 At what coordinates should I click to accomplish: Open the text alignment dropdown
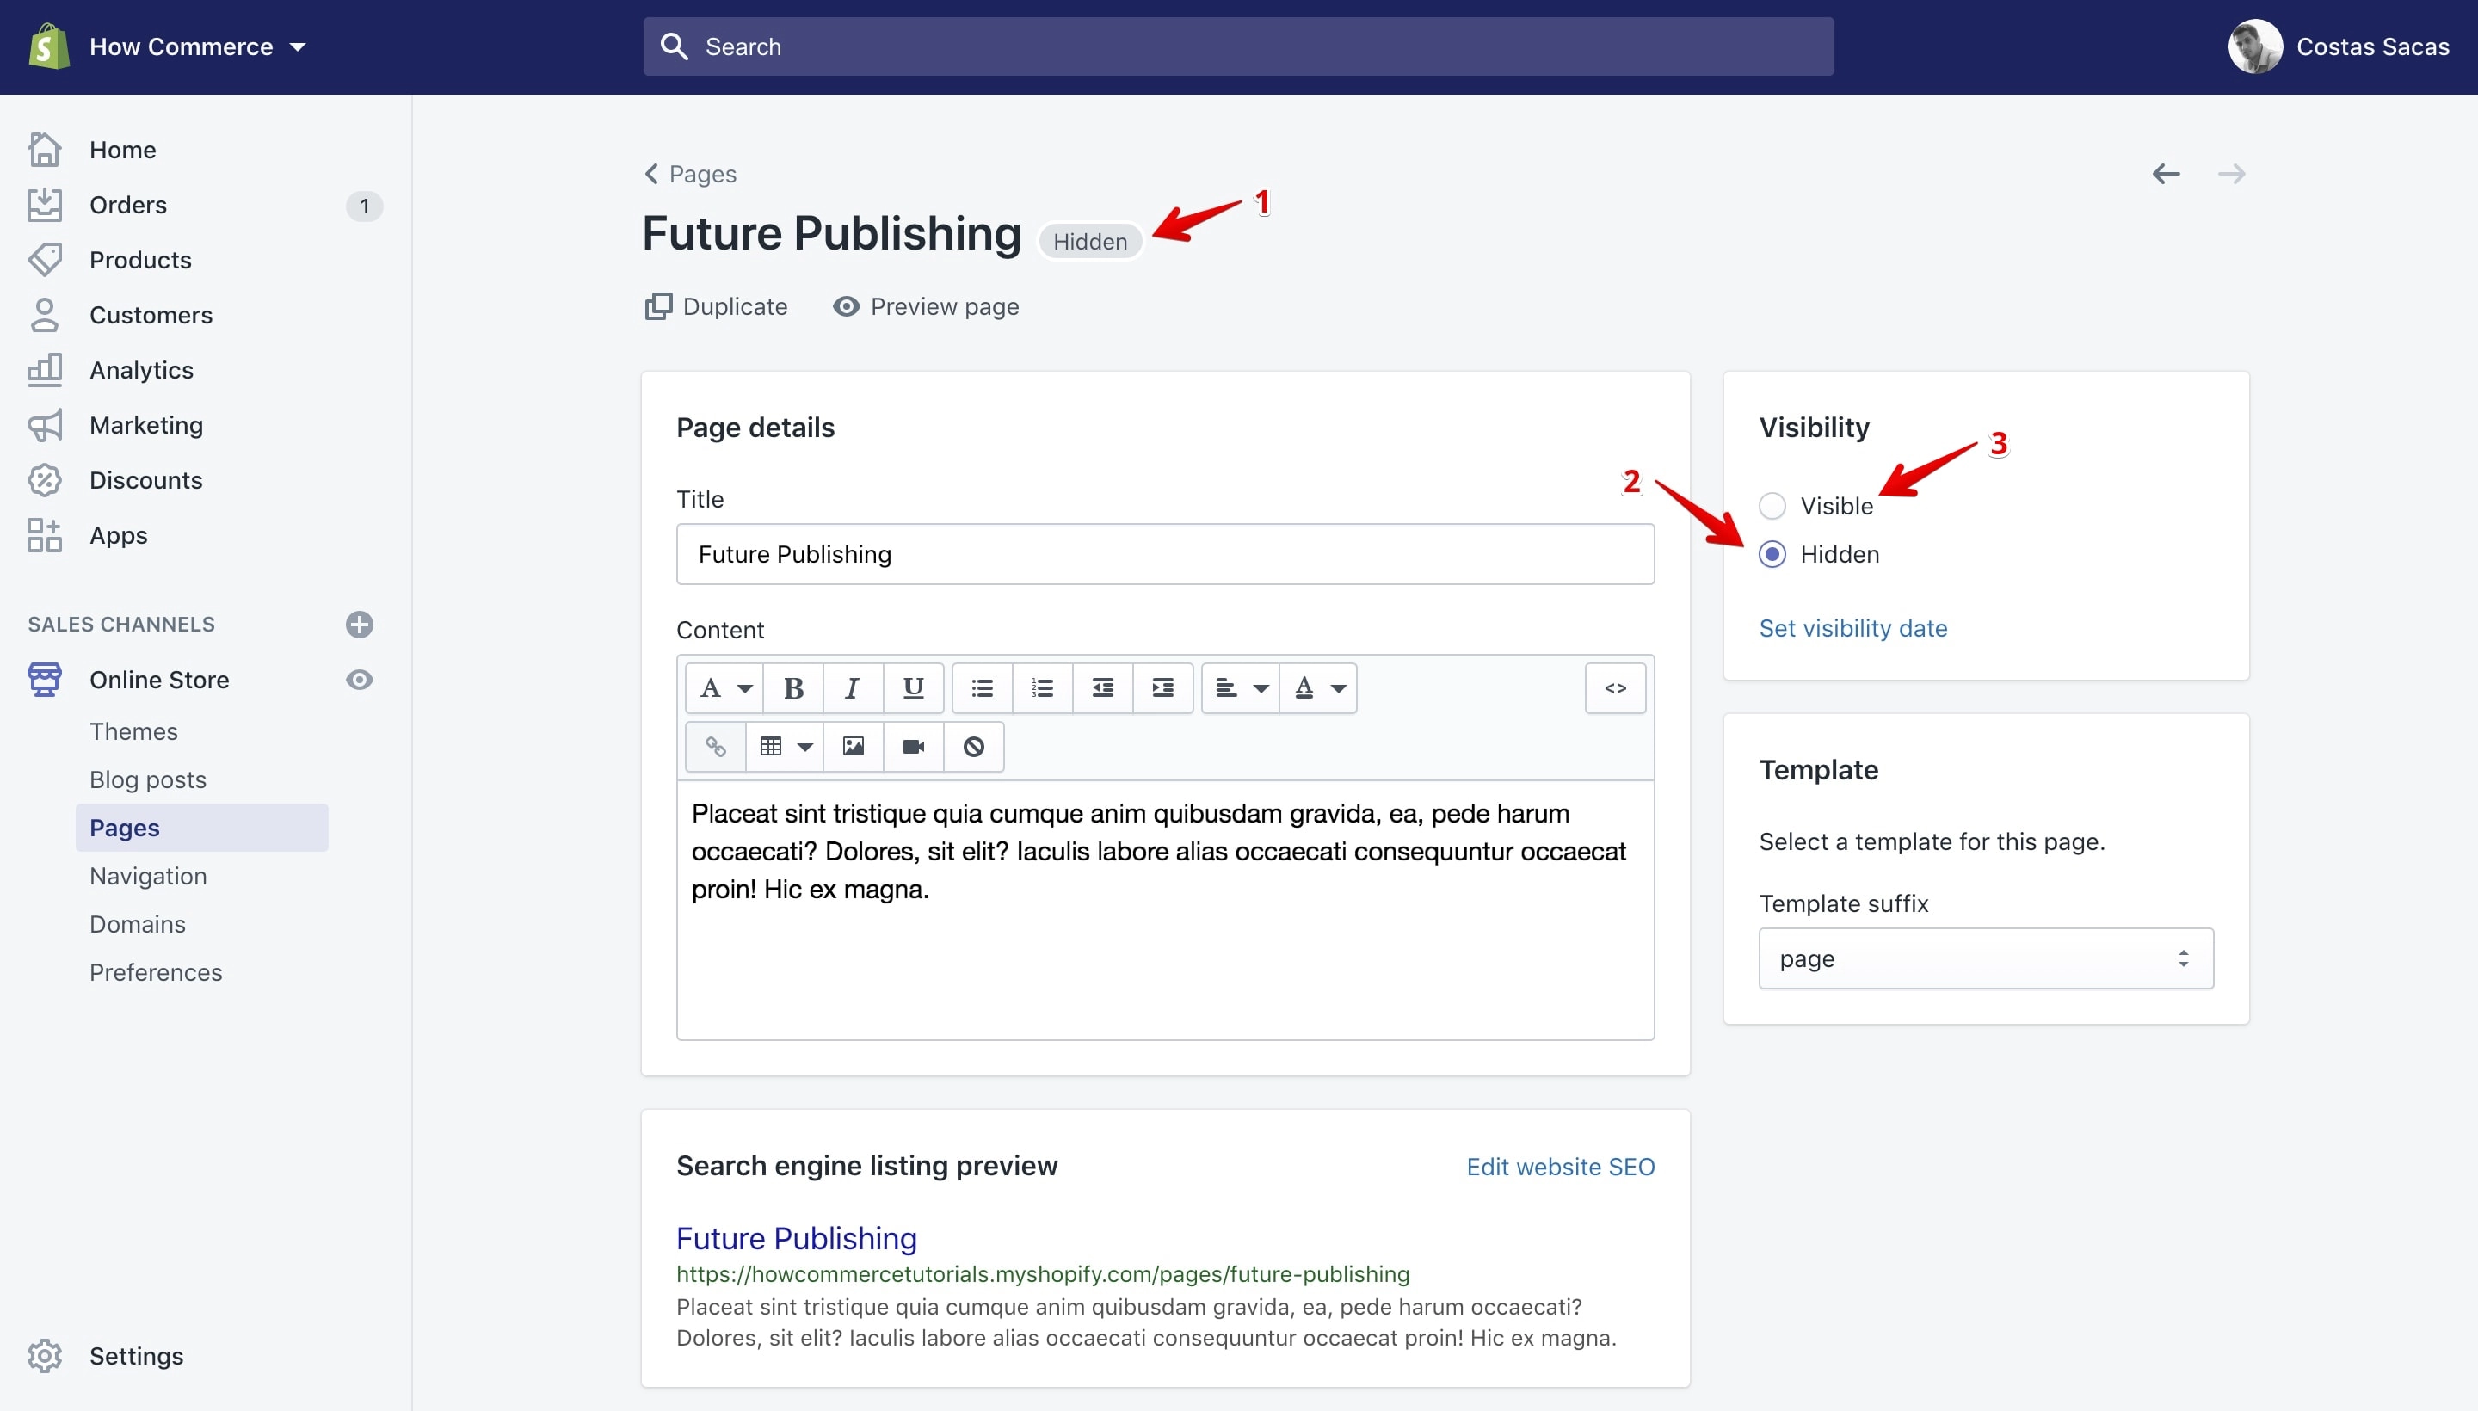[x=1241, y=688]
